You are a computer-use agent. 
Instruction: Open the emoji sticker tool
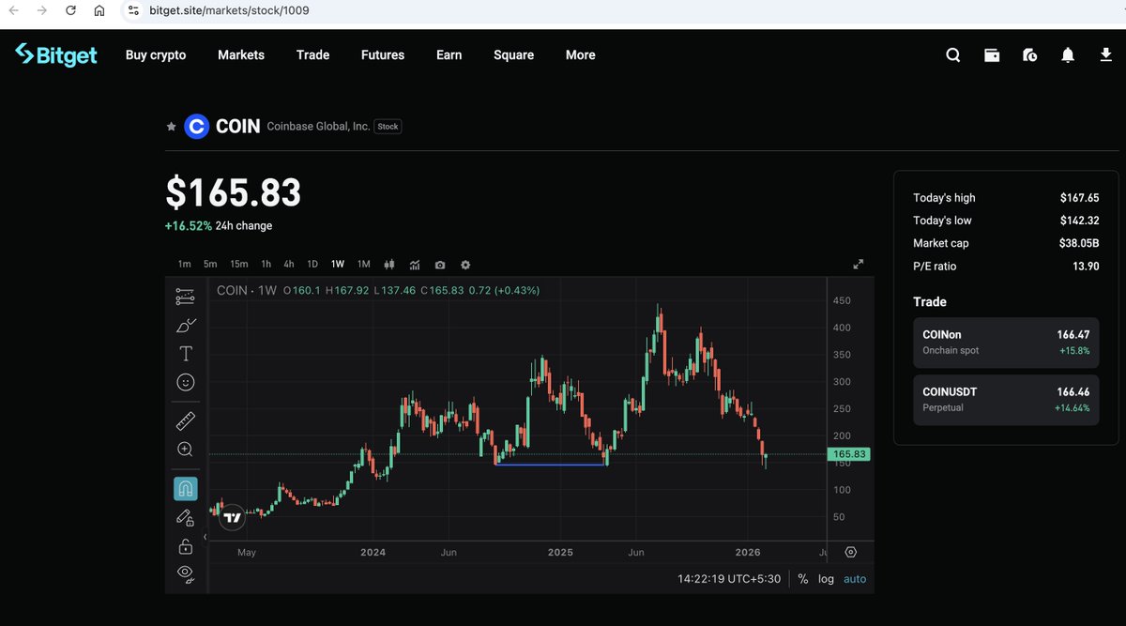[185, 382]
